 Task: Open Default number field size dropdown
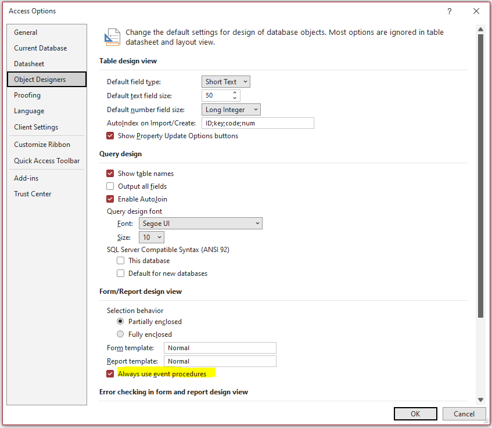(231, 110)
